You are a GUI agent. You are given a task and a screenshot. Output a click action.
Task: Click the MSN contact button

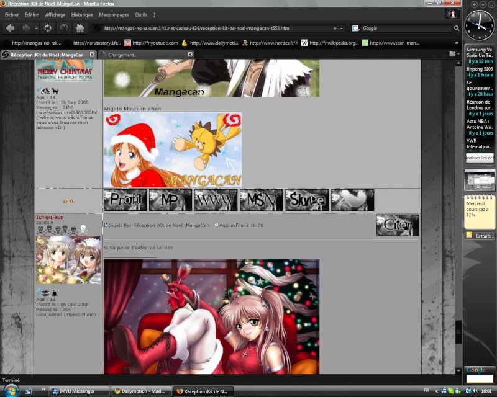coord(261,200)
